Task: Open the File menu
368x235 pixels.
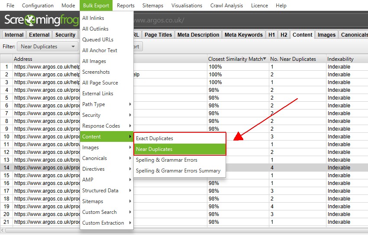Action: click(10, 5)
